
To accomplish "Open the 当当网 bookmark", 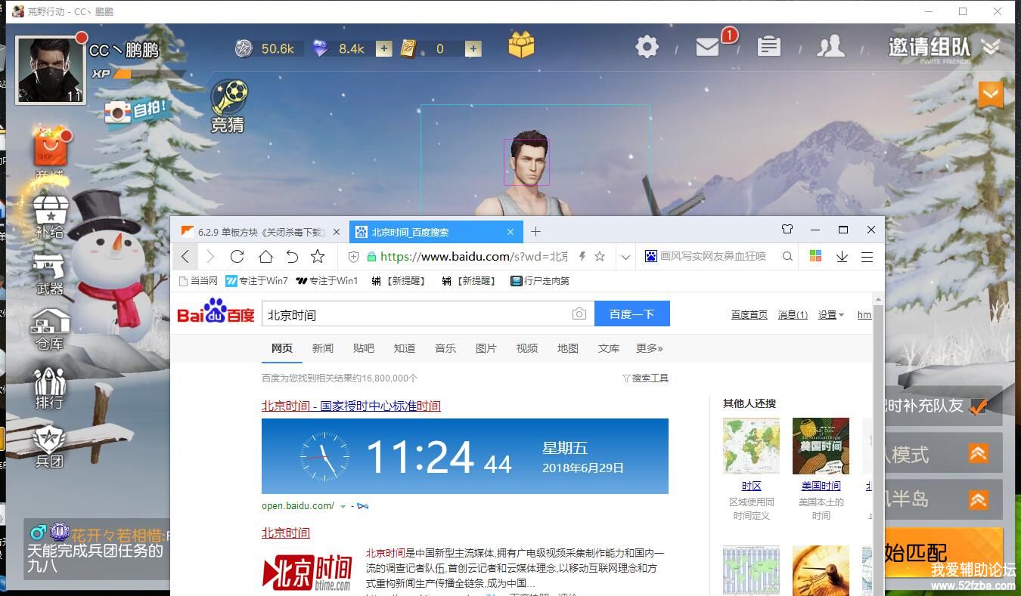I will tap(198, 281).
